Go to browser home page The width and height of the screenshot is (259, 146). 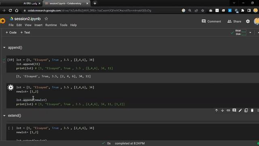point(17,11)
